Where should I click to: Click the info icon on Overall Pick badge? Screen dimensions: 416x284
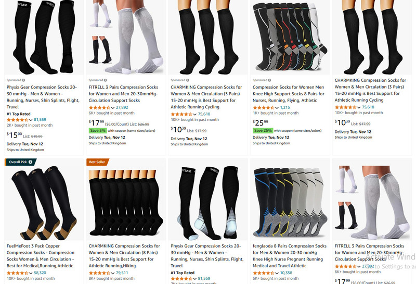(x=31, y=162)
